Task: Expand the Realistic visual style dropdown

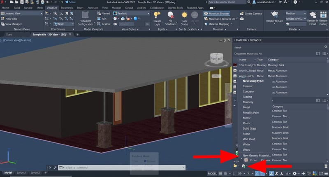Action: (x=148, y=13)
